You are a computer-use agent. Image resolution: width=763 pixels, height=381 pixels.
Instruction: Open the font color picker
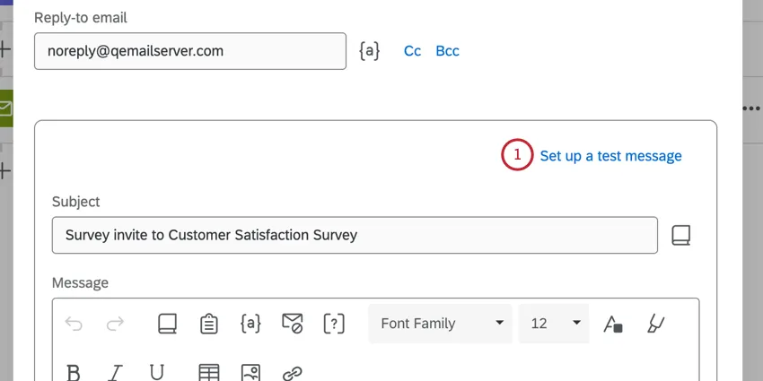click(613, 324)
